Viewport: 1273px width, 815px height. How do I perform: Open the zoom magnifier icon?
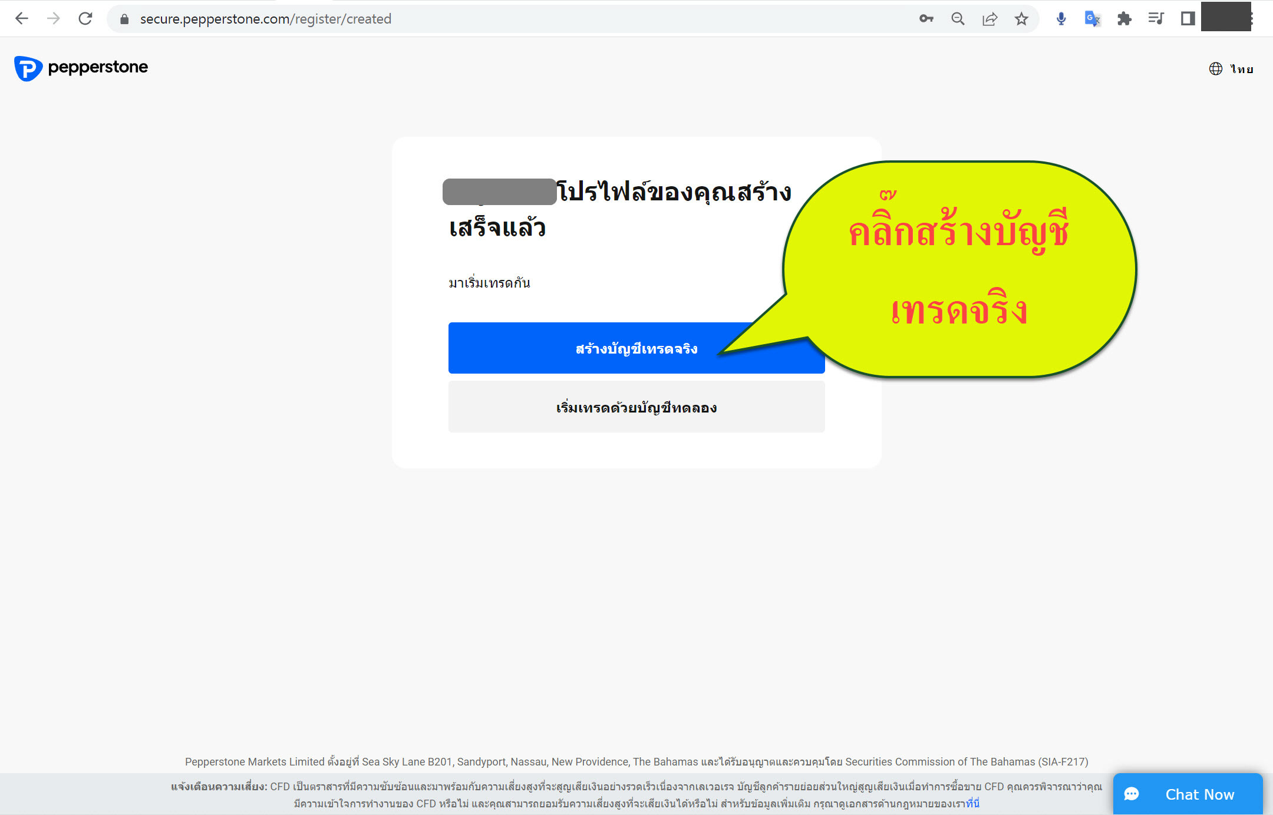[958, 19]
